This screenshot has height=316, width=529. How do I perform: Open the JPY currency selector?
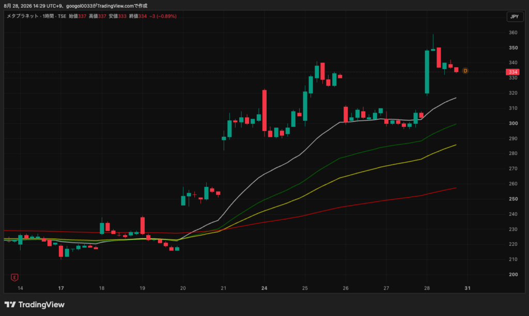tap(515, 17)
